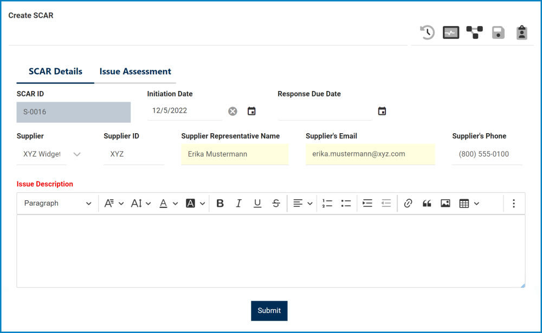Open the history clock icon

click(428, 32)
